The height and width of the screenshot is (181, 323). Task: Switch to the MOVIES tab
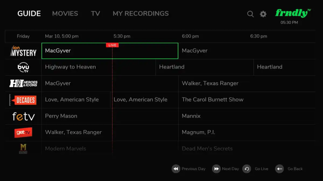point(65,14)
